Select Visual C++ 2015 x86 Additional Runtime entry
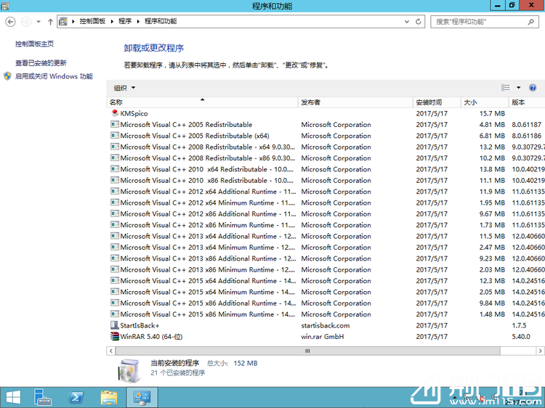Image resolution: width=545 pixels, height=408 pixels. [x=326, y=303]
